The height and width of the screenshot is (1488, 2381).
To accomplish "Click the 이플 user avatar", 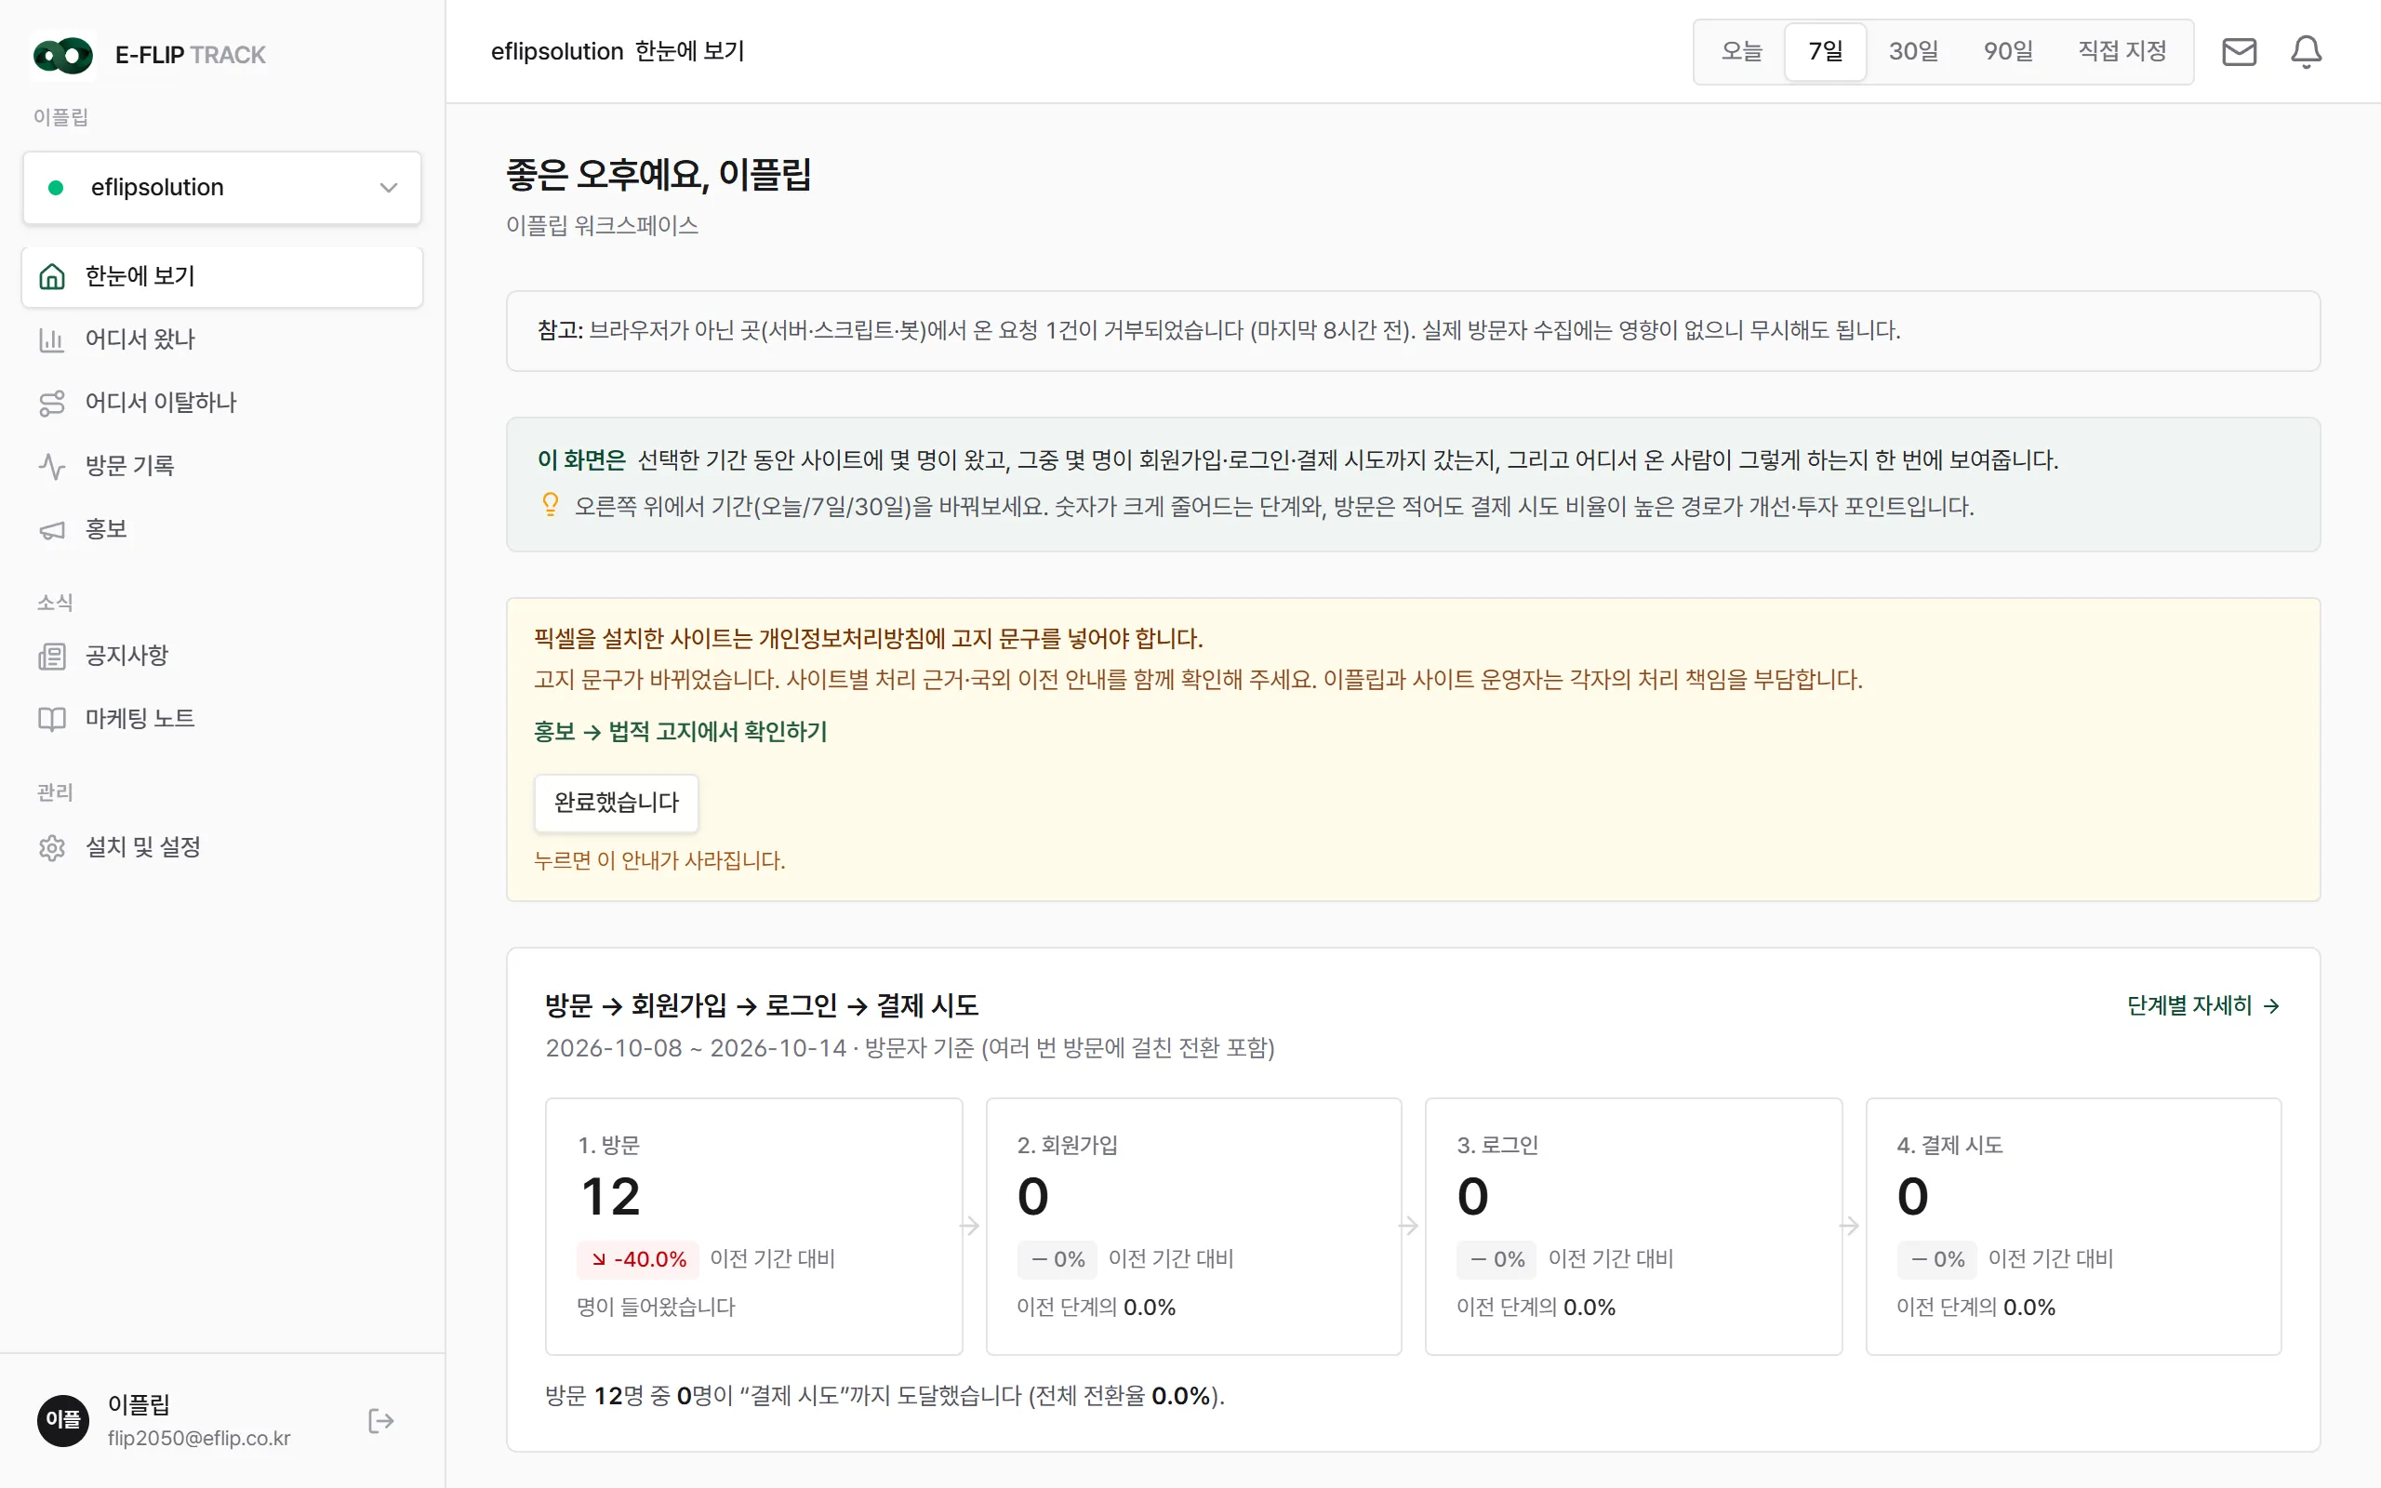I will tap(63, 1420).
